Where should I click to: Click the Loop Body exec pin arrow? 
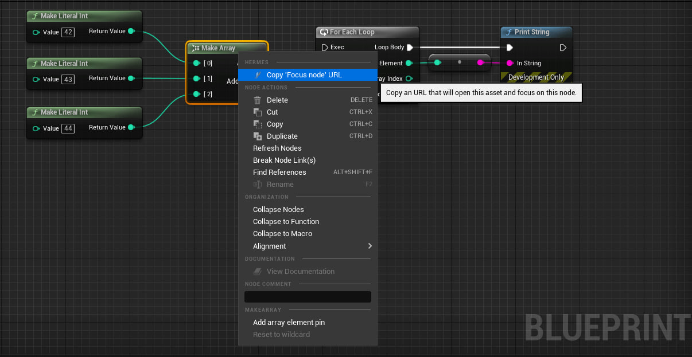click(x=410, y=48)
